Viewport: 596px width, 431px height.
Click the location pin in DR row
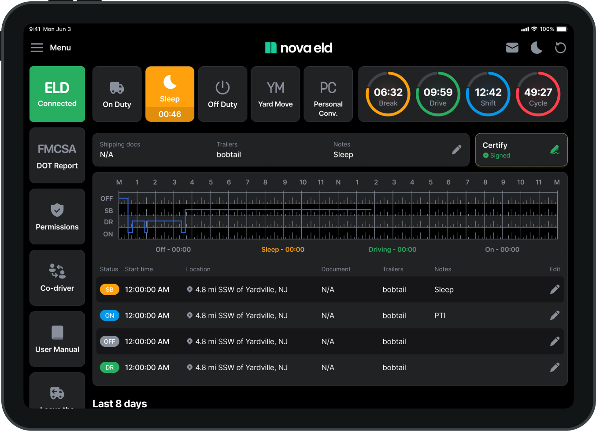click(x=189, y=367)
